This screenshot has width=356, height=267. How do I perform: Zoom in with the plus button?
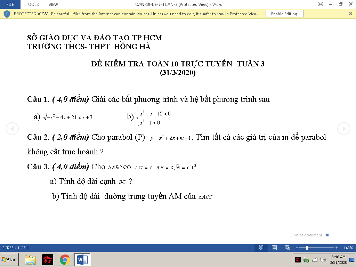coord(337,248)
